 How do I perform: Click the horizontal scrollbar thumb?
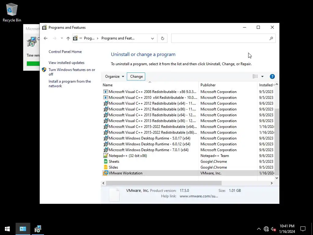164,183
